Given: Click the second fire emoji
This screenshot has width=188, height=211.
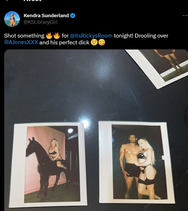Looking at the screenshot, I should 57,36.
